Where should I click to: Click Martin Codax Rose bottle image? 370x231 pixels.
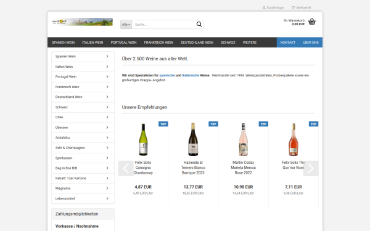tap(244, 139)
